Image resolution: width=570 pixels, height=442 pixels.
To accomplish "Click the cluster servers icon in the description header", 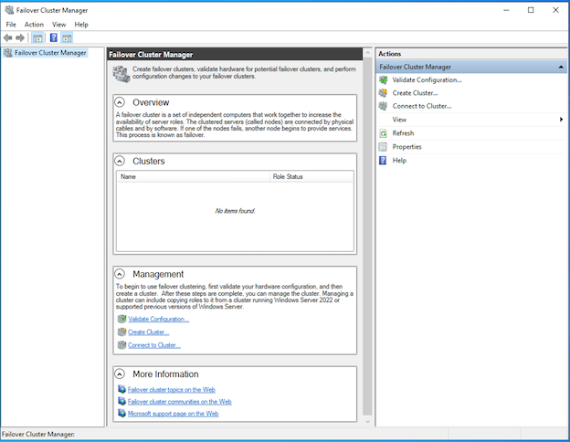I will [121, 74].
